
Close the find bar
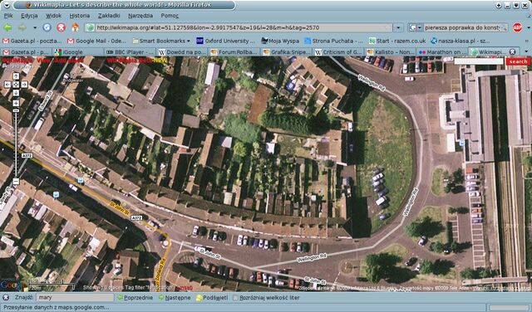[x=6, y=298]
